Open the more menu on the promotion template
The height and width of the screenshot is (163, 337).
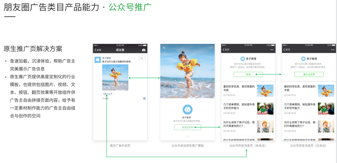(211, 48)
